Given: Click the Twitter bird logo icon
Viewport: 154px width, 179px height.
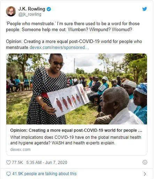Looking at the screenshot, I should click(x=145, y=9).
